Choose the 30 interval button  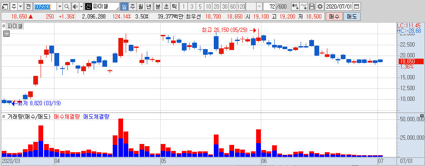[225, 6]
